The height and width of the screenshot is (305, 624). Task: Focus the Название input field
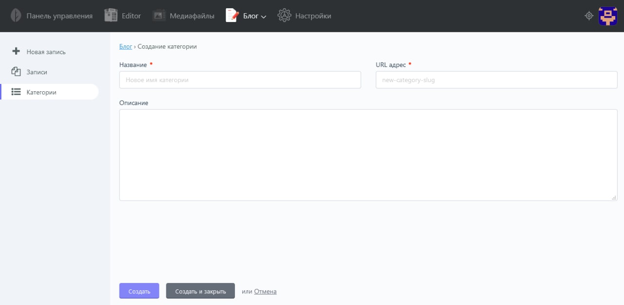coord(240,80)
